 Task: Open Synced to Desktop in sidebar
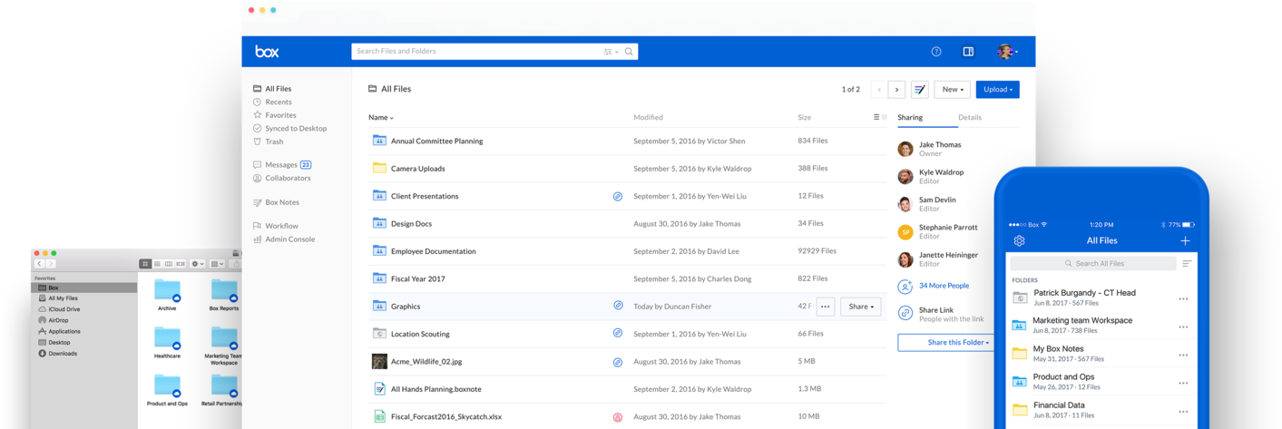tap(289, 129)
